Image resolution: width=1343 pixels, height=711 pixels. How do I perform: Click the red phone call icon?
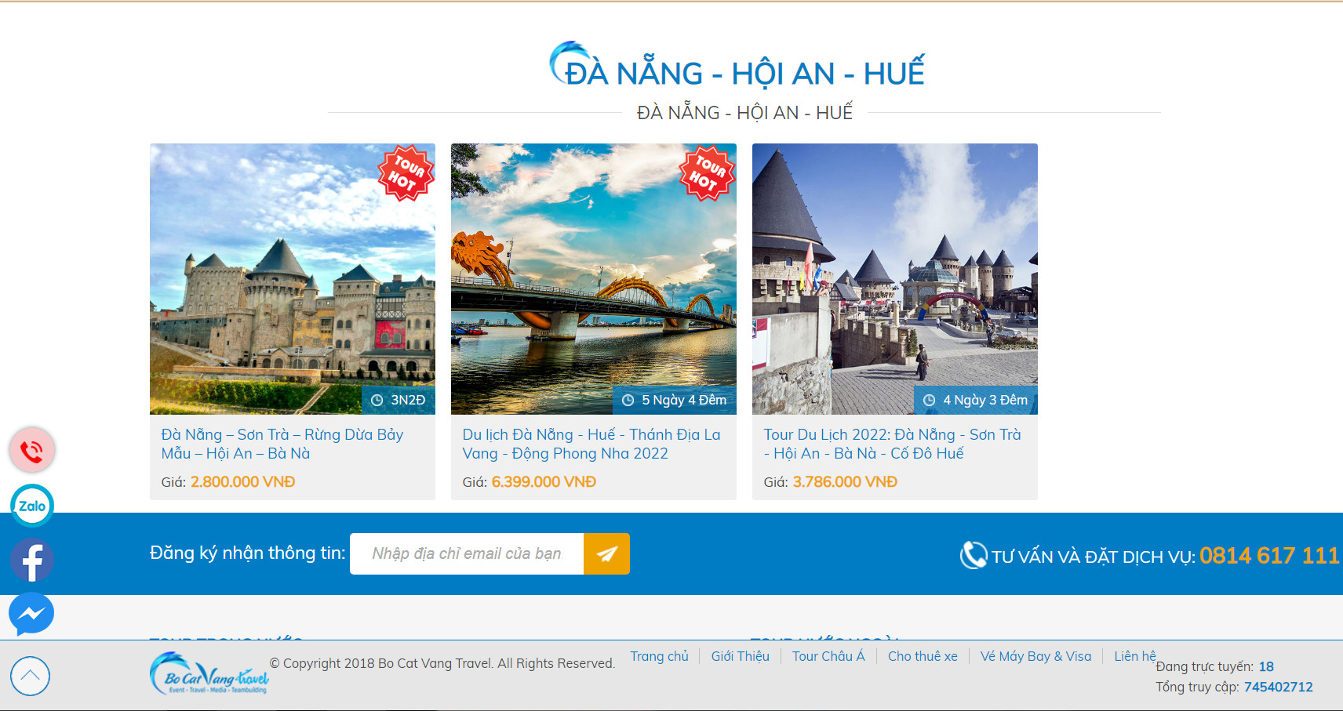31,450
